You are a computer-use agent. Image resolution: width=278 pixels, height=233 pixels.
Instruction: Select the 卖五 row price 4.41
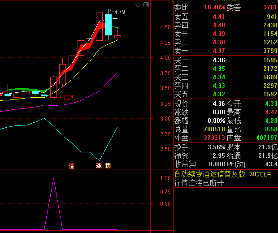(x=219, y=17)
